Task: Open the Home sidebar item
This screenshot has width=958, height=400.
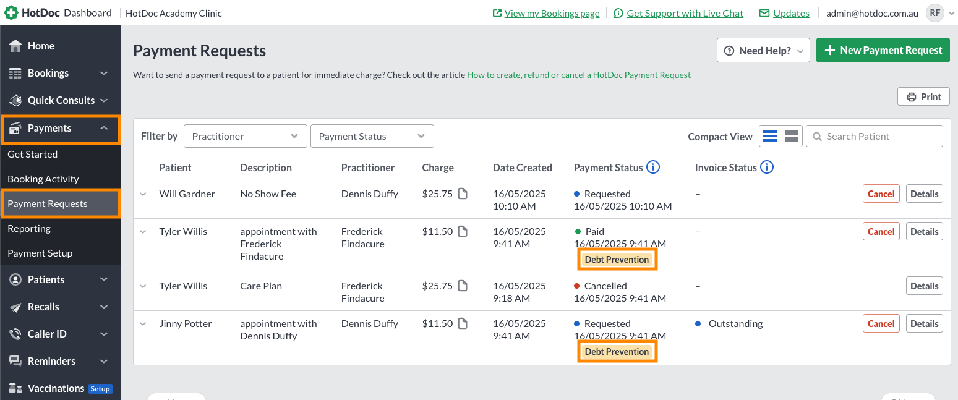Action: 60,46
